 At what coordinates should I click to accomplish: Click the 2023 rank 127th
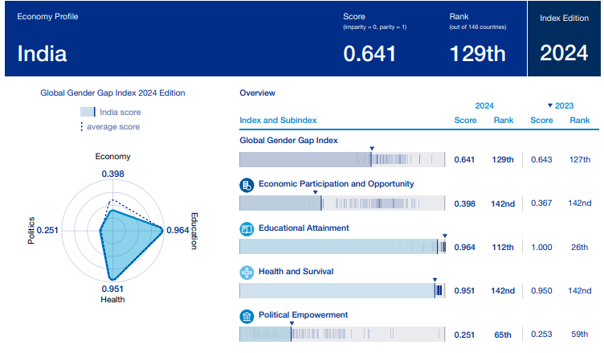click(x=580, y=160)
